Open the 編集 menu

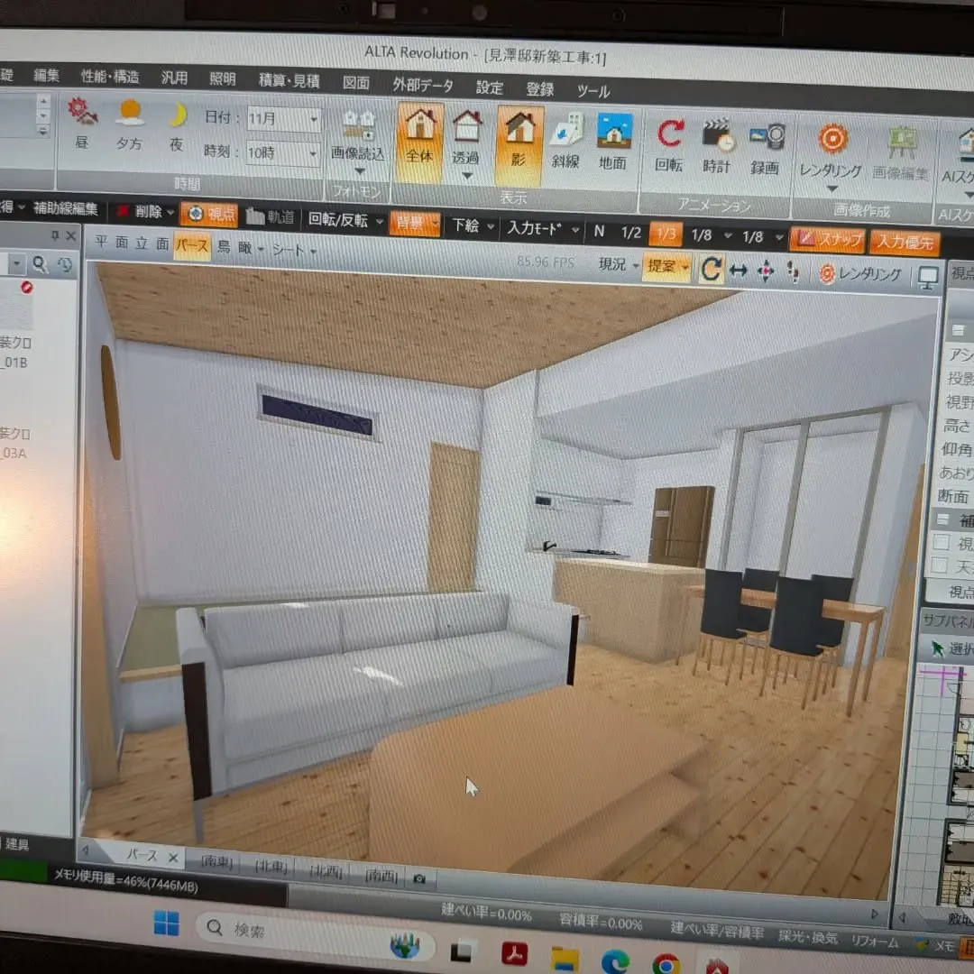click(x=47, y=75)
